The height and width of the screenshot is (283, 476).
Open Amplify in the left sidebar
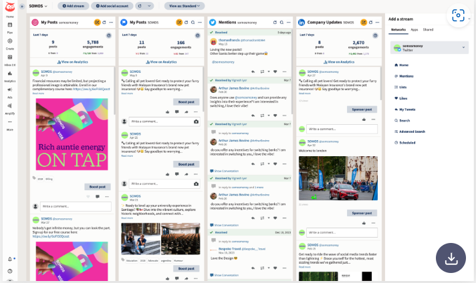pos(10,108)
